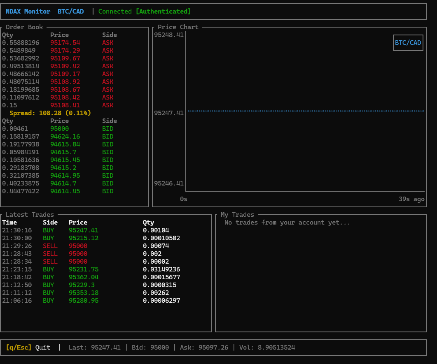This screenshot has width=437, height=364.
Task: Select the Price Chart panel title
Action: [x=178, y=27]
